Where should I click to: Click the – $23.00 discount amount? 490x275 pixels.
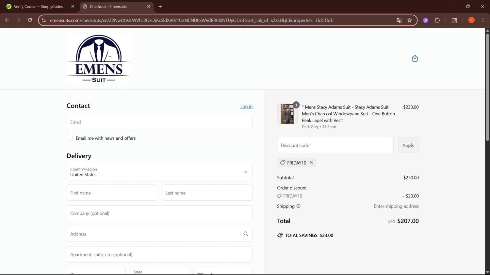410,196
